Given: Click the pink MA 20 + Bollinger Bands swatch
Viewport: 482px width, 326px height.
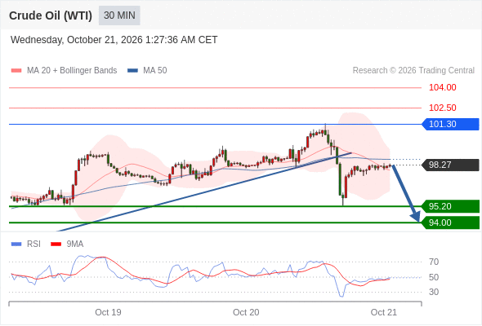Looking at the screenshot, I should pos(16,71).
